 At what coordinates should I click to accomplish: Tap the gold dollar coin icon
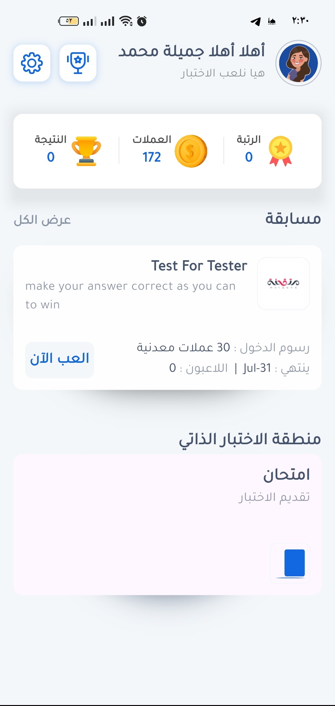click(191, 151)
